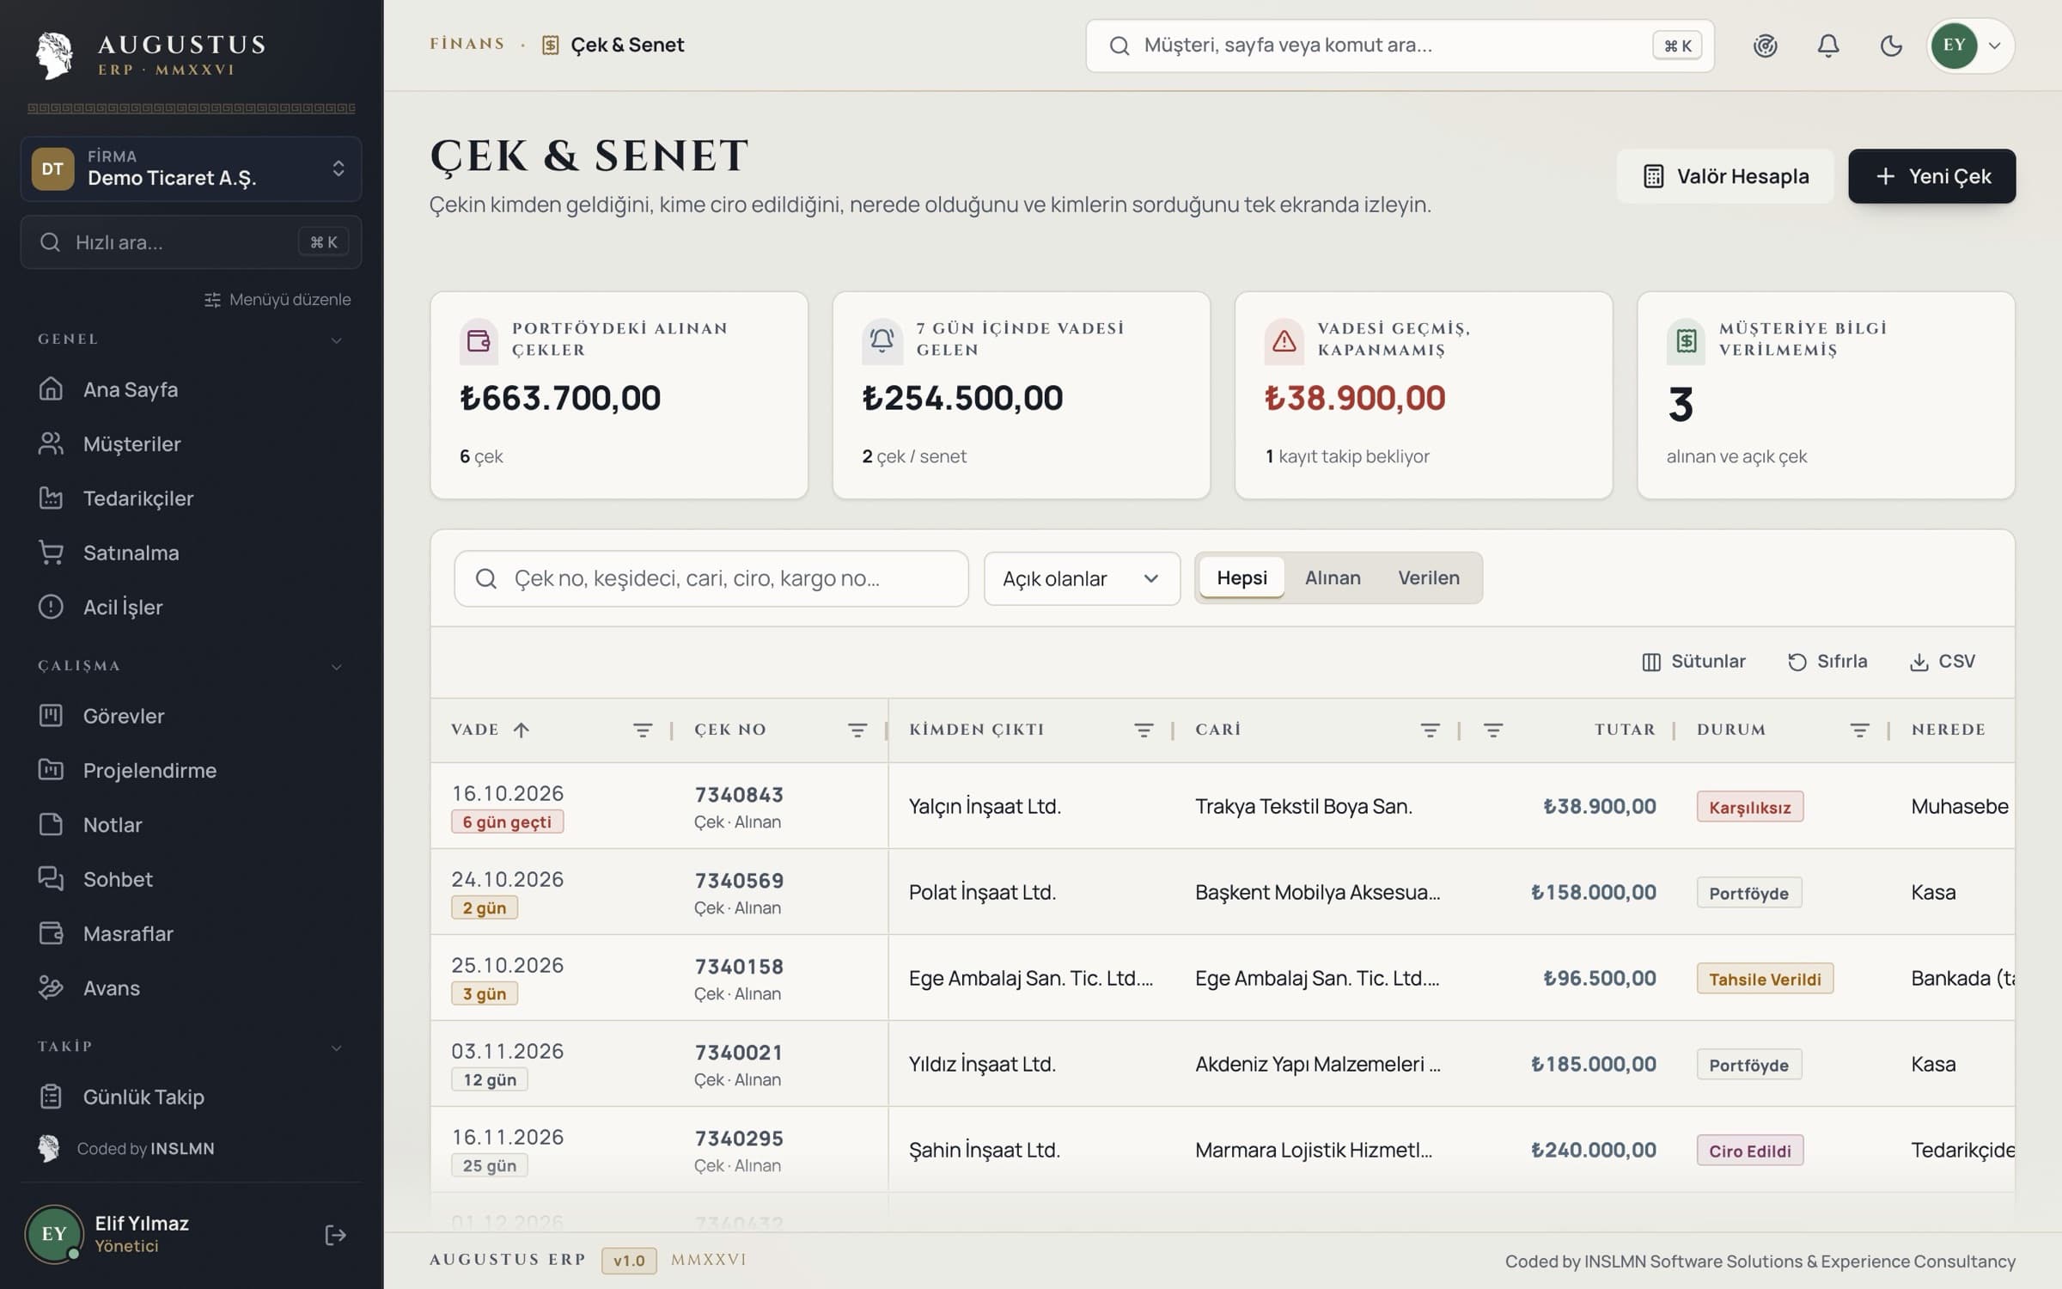Go to Satınalma via the cart icon
2062x1289 pixels.
click(51, 553)
